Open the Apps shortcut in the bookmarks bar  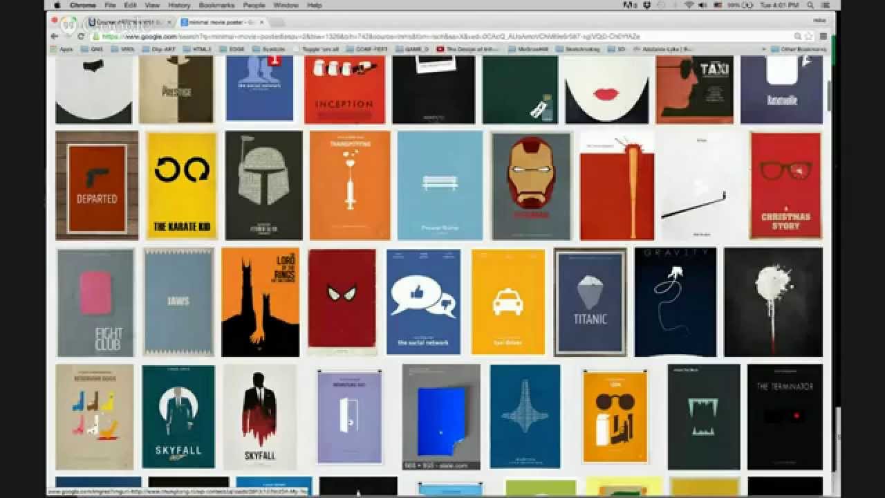62,49
